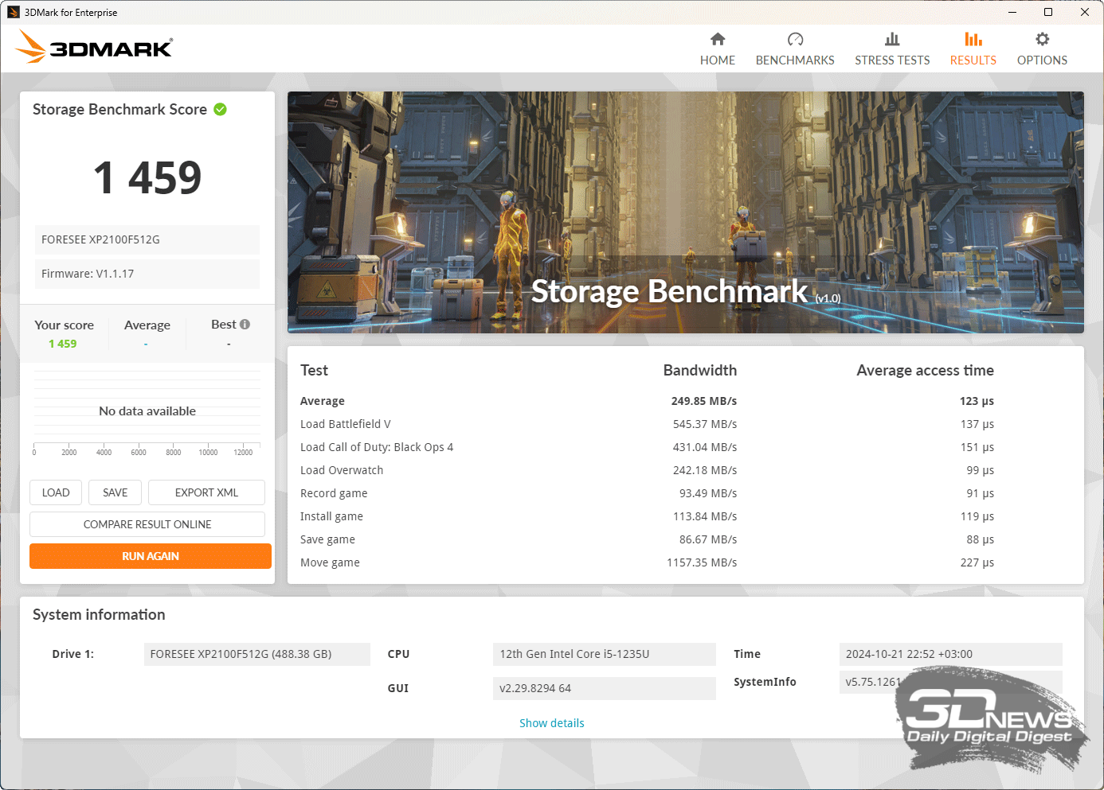Click the SAVE button
This screenshot has width=1104, height=790.
(x=115, y=492)
